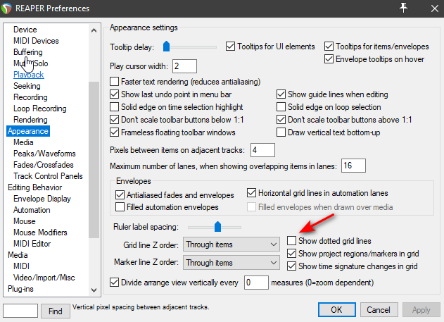Toggle Antialiased fades and envelopes
The height and width of the screenshot is (322, 444).
120,195
